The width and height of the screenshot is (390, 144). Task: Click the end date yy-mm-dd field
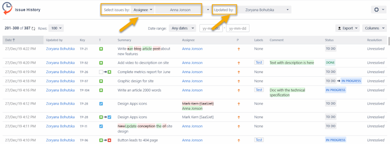(x=237, y=28)
